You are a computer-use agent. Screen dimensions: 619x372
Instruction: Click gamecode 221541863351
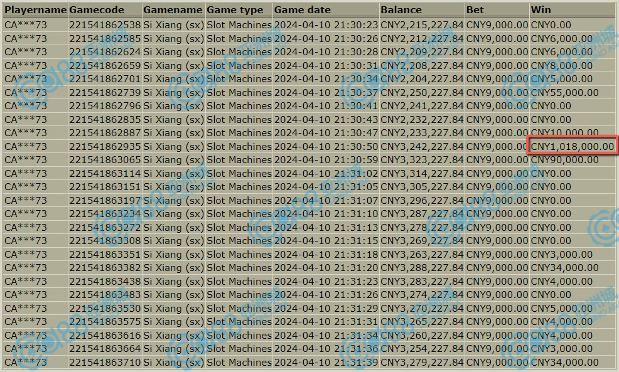105,255
